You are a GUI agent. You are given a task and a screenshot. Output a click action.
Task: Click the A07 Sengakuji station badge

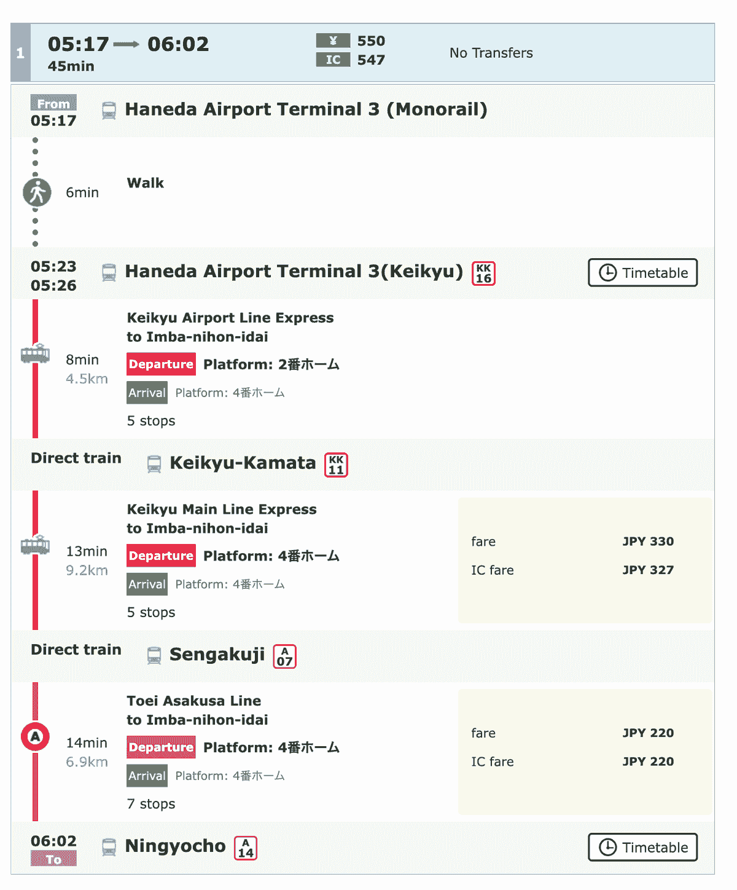[284, 656]
